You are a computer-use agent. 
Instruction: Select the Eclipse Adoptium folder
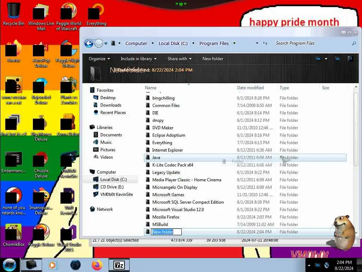tap(169, 135)
